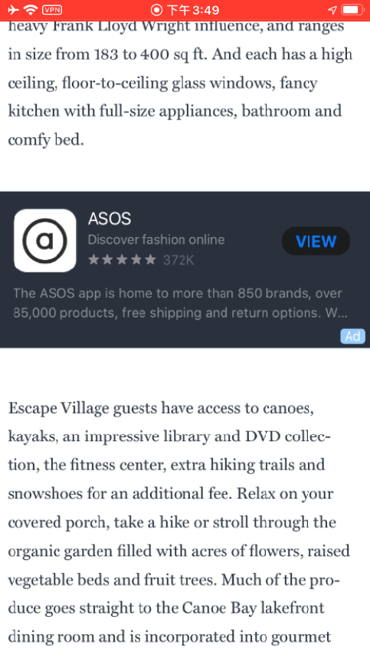Tap the Wi-Fi signal icon
The width and height of the screenshot is (370, 652).
31,9
